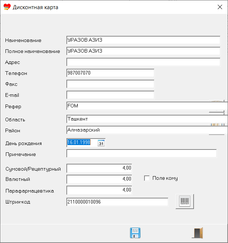Enable the Поле кому checkbox
This screenshot has width=228, height=243.
147,178
